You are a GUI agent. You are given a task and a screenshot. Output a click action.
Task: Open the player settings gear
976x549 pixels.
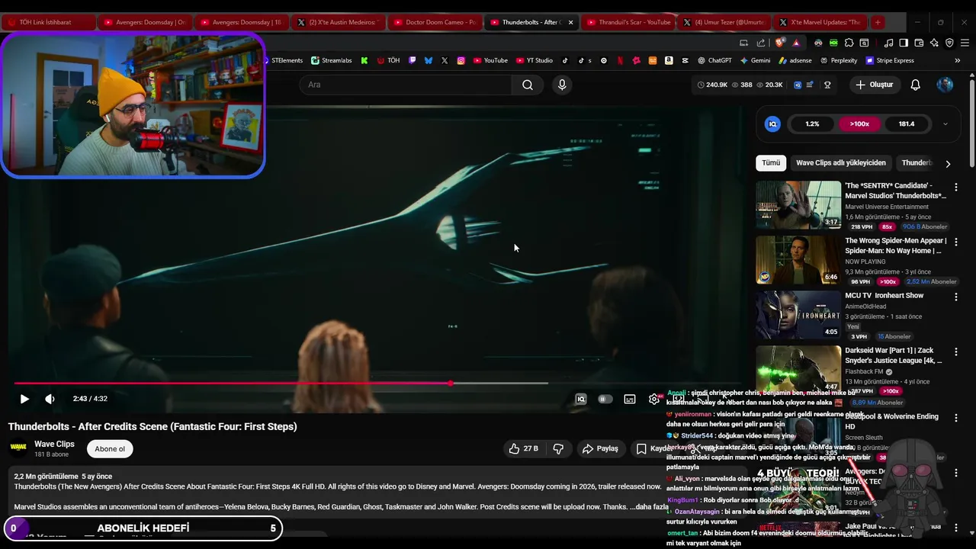[653, 399]
